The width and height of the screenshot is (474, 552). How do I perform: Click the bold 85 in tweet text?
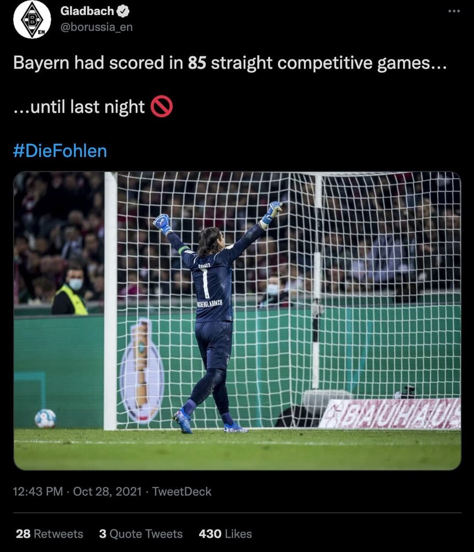(x=196, y=63)
